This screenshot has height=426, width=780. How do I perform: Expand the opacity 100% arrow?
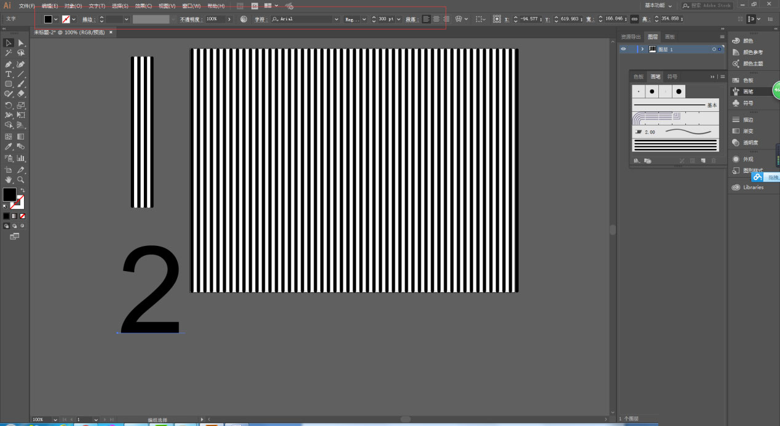(x=229, y=19)
